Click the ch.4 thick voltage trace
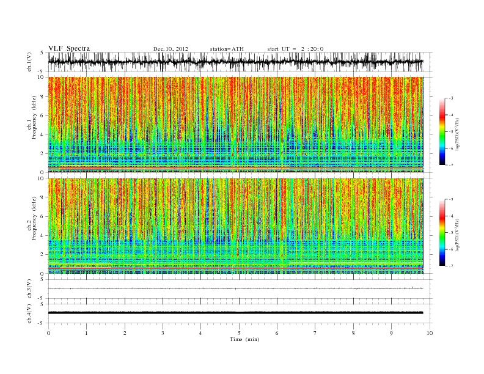The height and width of the screenshot is (374, 484). pyautogui.click(x=235, y=313)
